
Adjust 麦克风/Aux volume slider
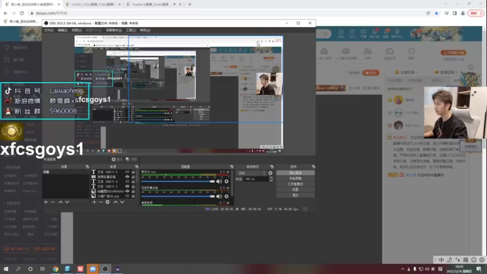tap(178, 181)
